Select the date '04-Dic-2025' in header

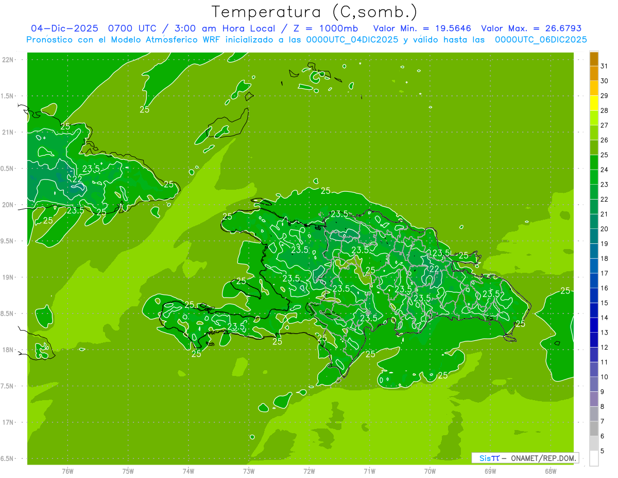(65, 28)
